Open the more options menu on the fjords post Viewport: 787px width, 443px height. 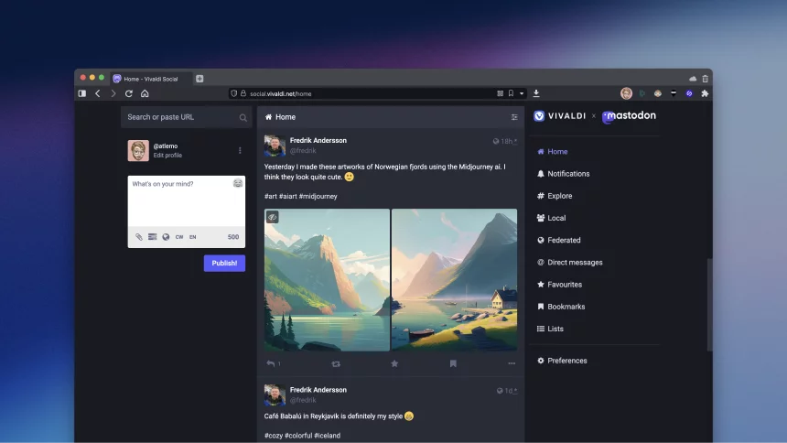[512, 363]
